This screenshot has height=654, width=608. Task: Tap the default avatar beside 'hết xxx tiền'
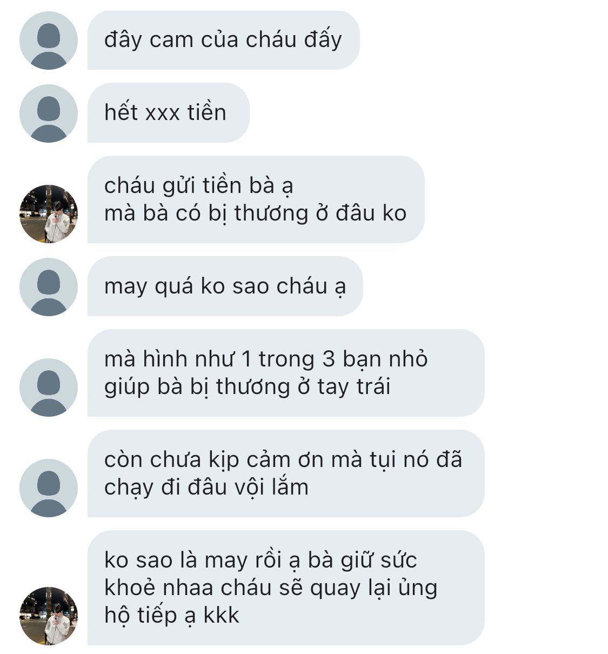49,114
